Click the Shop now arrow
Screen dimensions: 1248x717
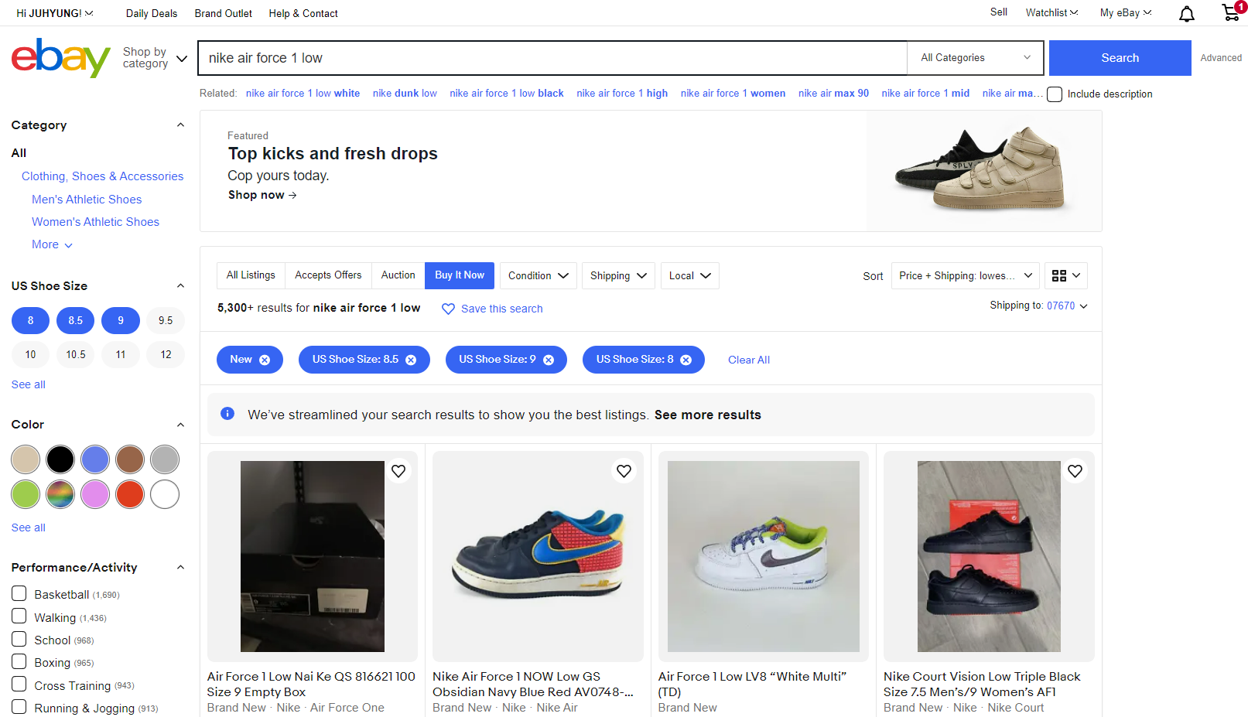pos(292,196)
